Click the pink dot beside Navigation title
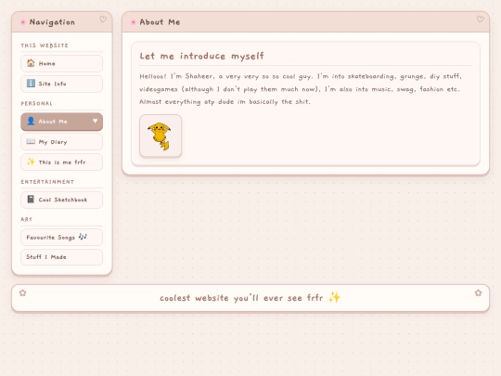 click(x=23, y=22)
